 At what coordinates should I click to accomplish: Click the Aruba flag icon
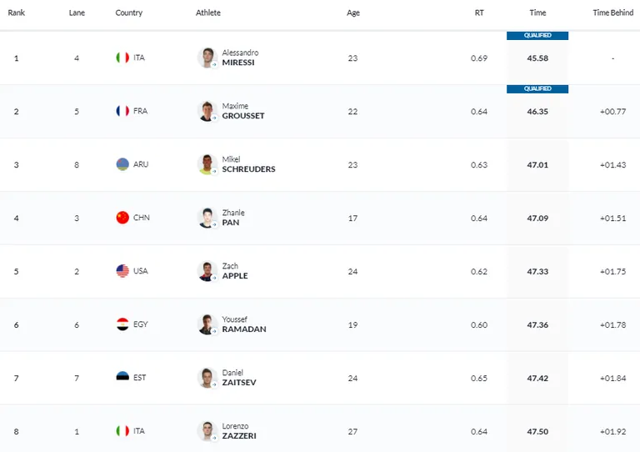122,164
